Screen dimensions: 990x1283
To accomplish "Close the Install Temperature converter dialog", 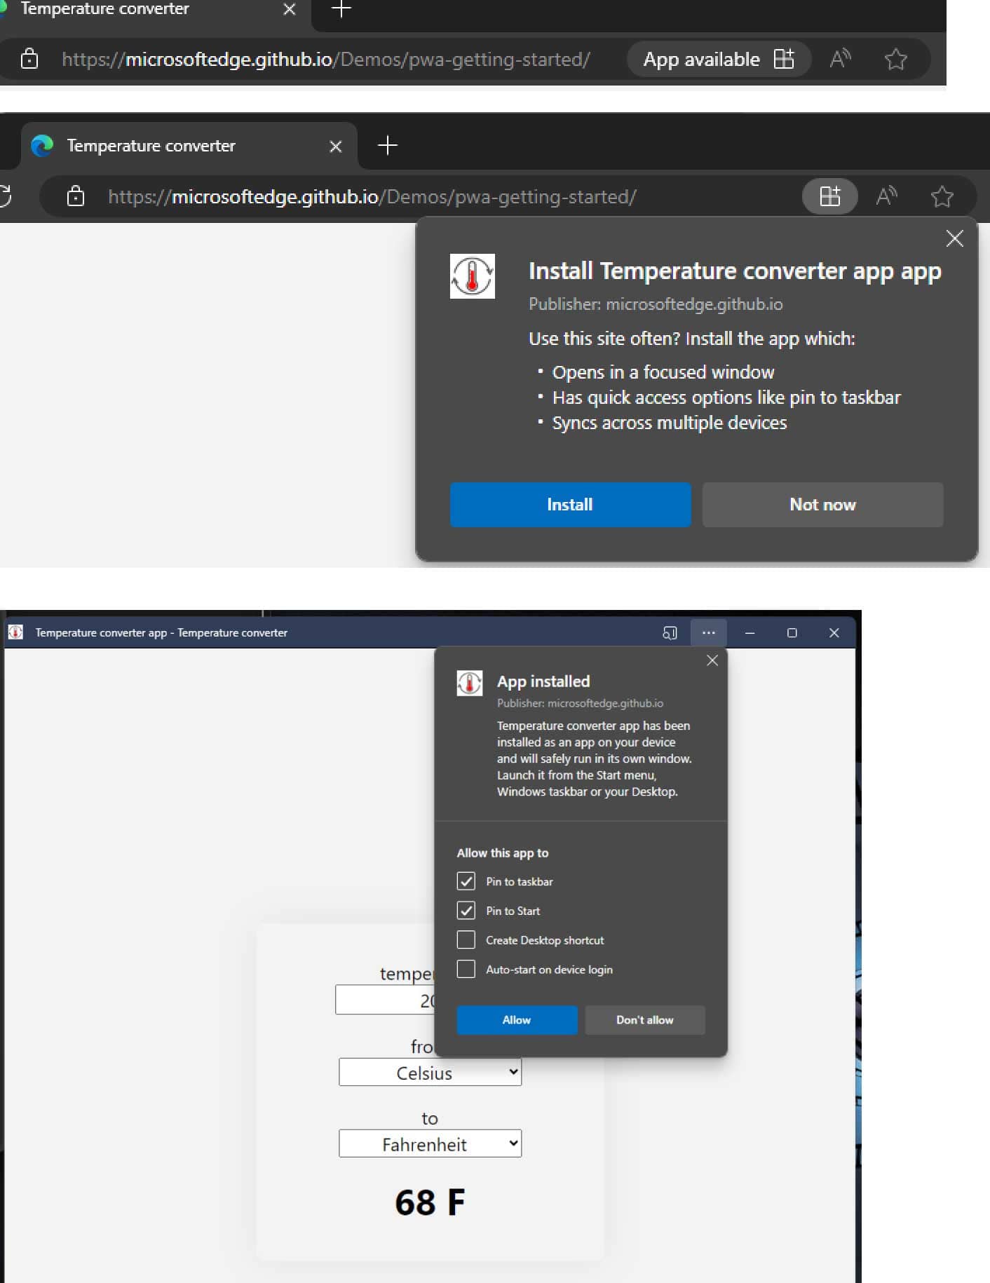I will click(954, 238).
